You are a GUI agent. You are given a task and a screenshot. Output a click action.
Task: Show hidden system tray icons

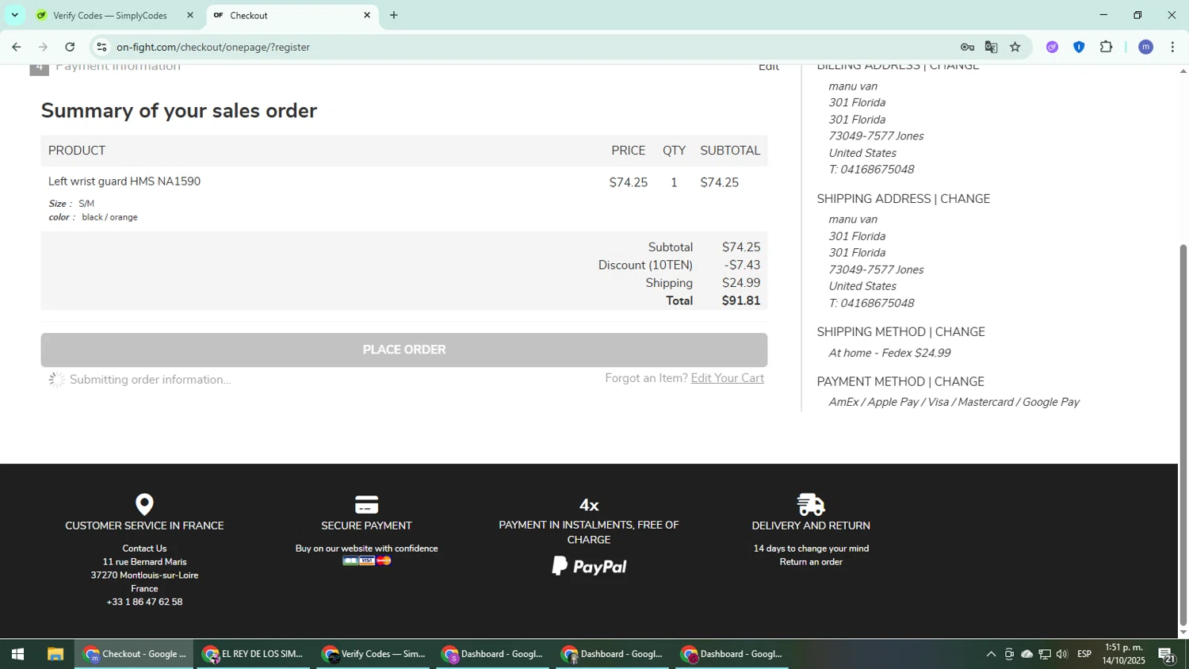coord(991,654)
